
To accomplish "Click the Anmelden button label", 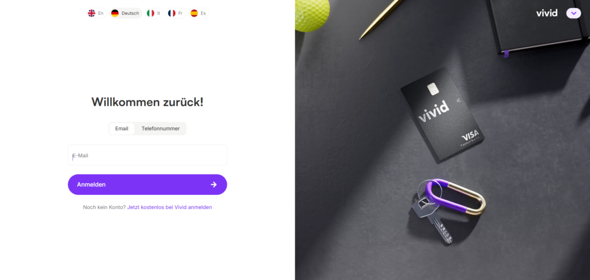I will point(92,184).
